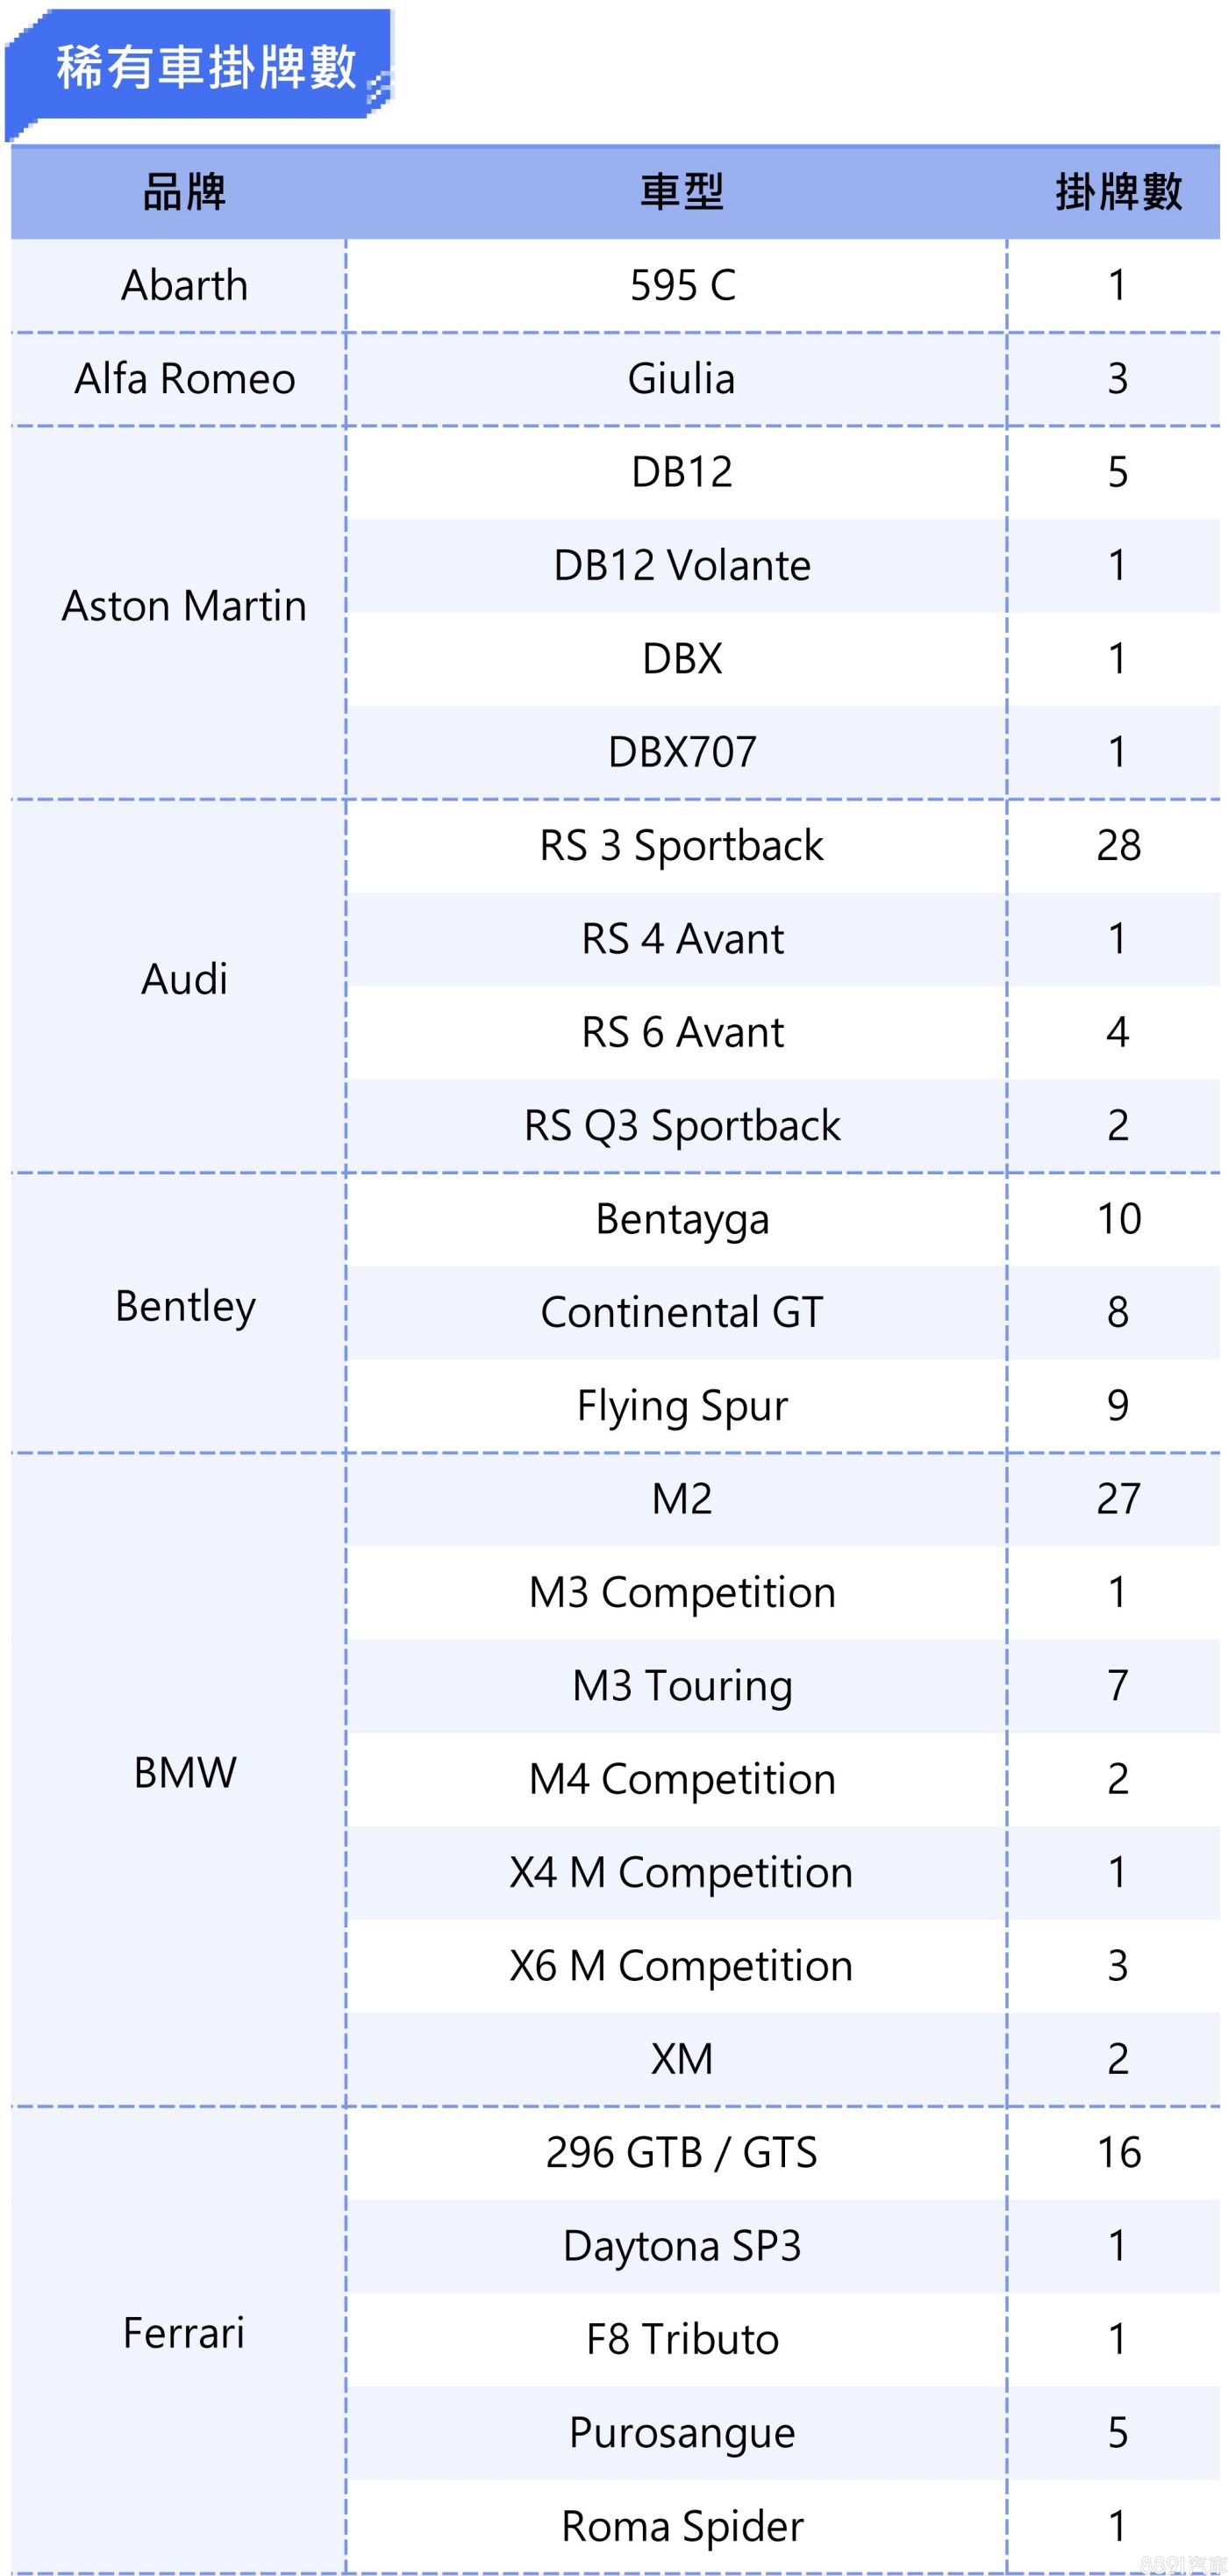The width and height of the screenshot is (1228, 2576).
Task: Click the 296 GTB / GTS model cell
Action: point(682,2152)
